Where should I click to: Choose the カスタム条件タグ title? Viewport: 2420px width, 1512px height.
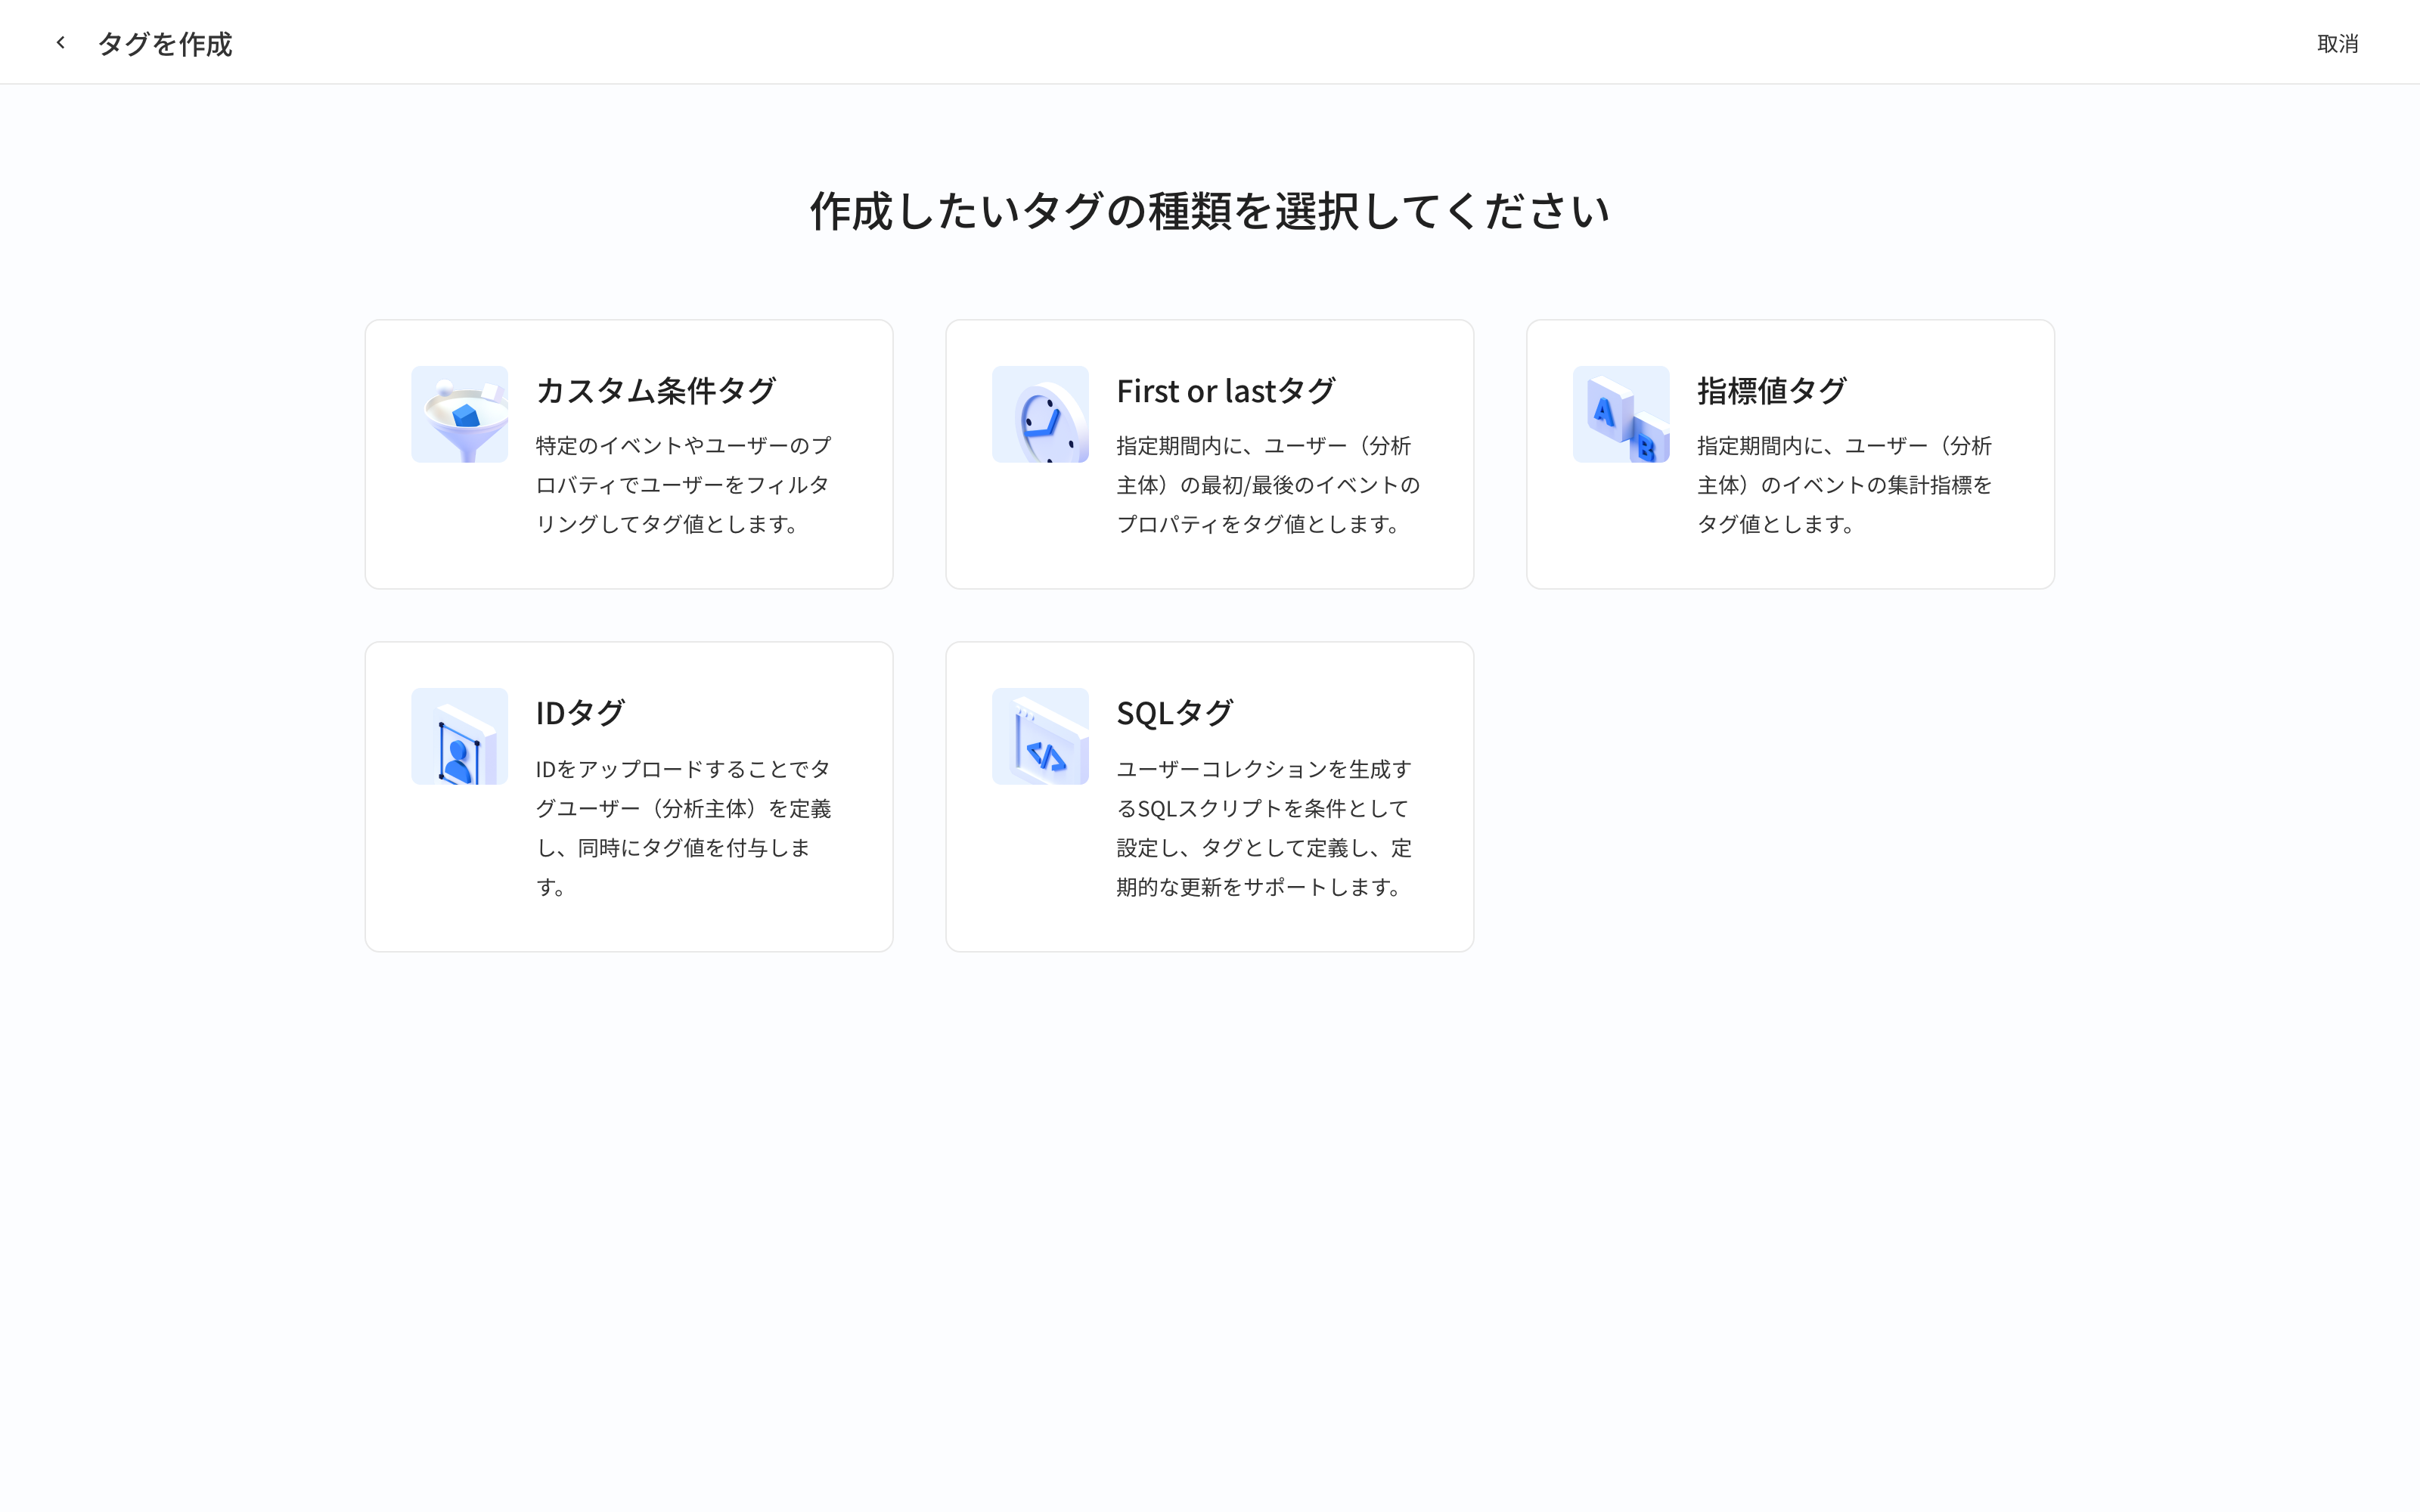[656, 391]
